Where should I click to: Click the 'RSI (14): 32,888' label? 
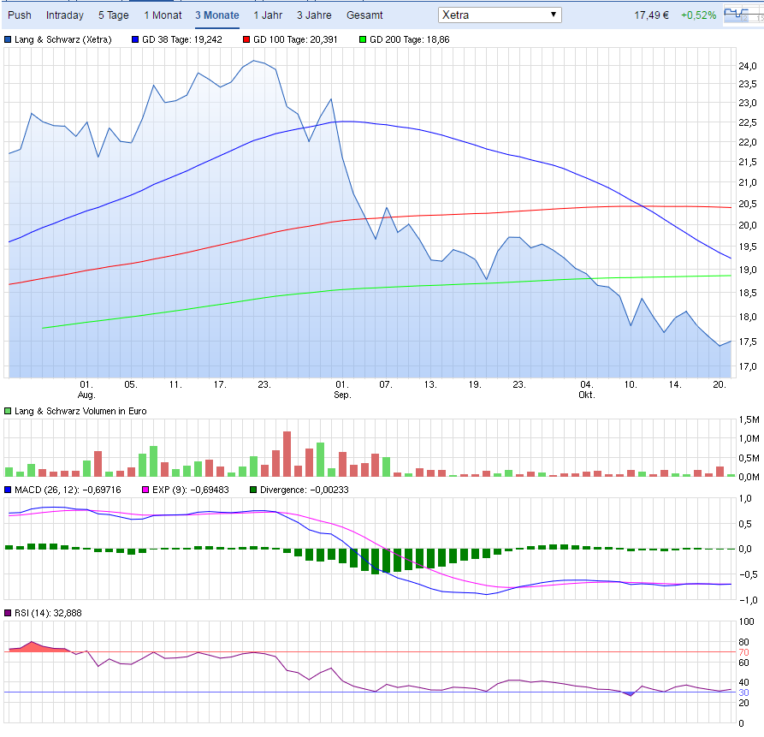pyautogui.click(x=48, y=613)
